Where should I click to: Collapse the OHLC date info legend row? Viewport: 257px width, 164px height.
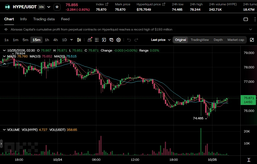coord(4,50)
